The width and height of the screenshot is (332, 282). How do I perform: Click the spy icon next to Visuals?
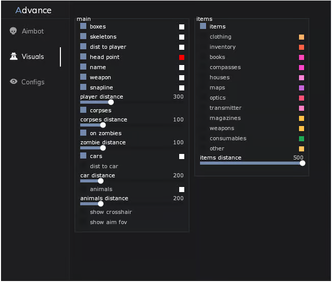[14, 56]
